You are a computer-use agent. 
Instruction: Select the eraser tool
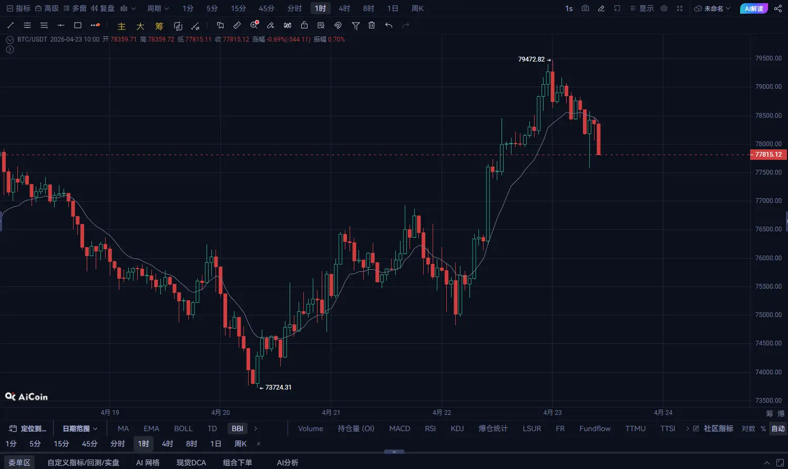coord(271,25)
